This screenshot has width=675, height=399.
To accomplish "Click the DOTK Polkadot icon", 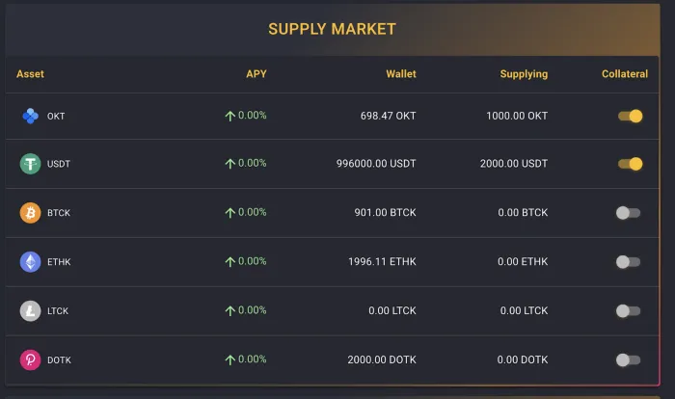I will coord(30,359).
